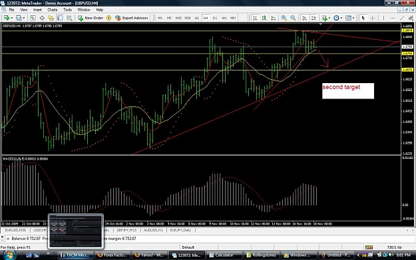This screenshot has height=260, width=416.
Task: Click the New Chart toolbar icon
Action: [x=6, y=18]
